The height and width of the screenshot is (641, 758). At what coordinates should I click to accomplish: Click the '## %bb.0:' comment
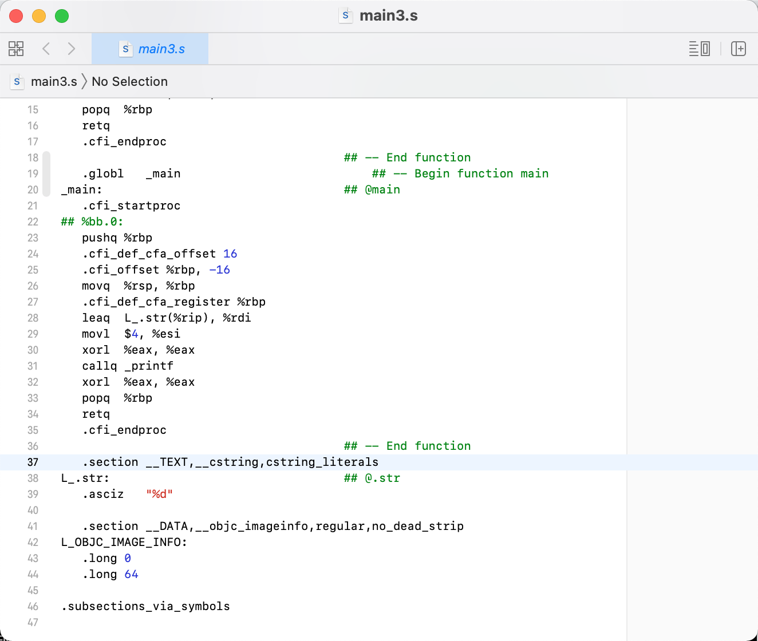click(92, 221)
